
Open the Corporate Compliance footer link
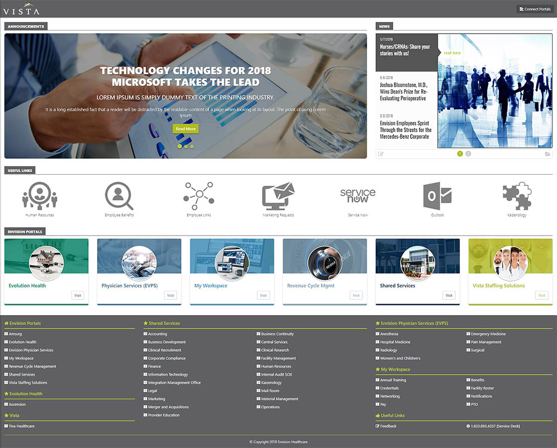pyautogui.click(x=167, y=358)
